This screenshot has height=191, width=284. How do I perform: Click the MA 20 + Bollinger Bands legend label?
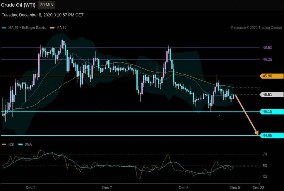coord(27,28)
